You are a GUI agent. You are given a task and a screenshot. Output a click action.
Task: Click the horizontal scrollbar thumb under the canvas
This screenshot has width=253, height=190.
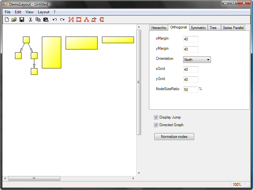coord(34,179)
